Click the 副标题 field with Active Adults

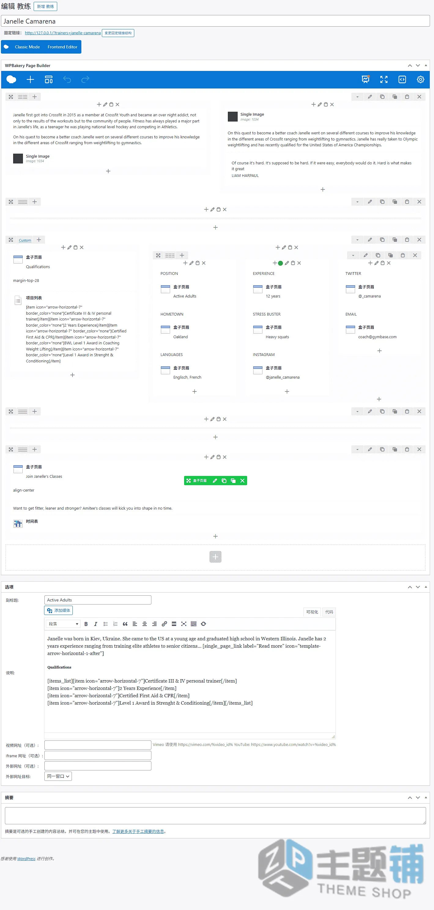pyautogui.click(x=98, y=600)
